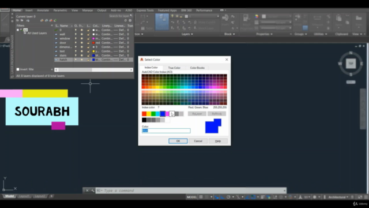
Task: Toggle freeze sun icon for dimension layer
Action: click(82, 47)
